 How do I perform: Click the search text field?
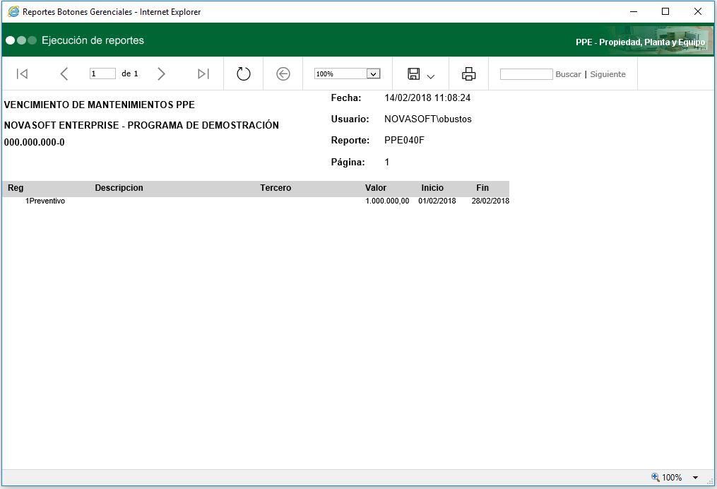[x=526, y=74]
